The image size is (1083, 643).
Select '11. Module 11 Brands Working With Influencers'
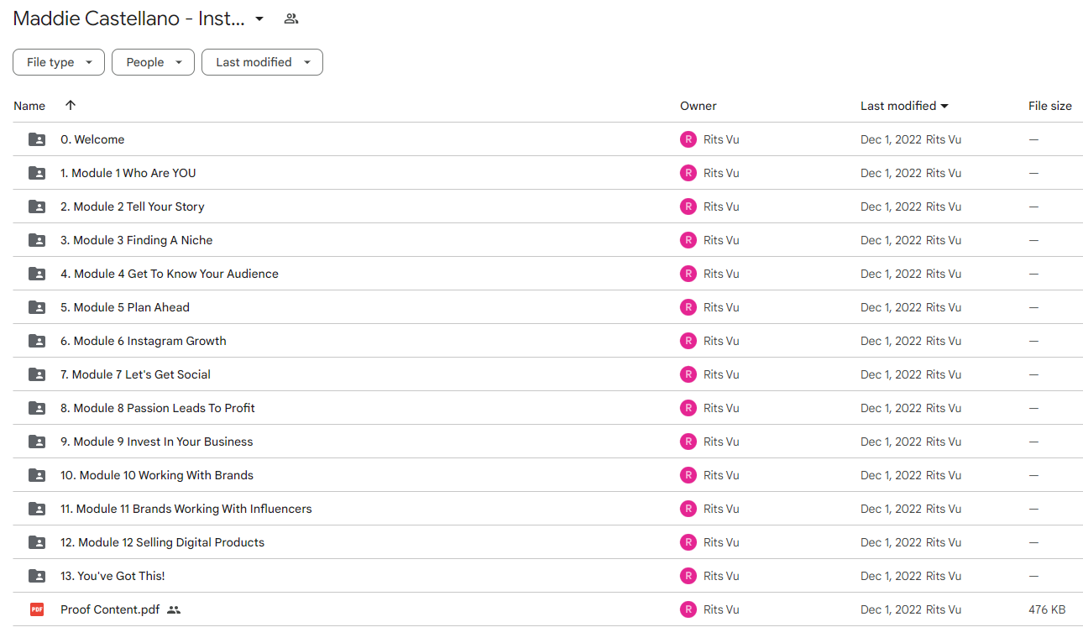pyautogui.click(x=186, y=509)
